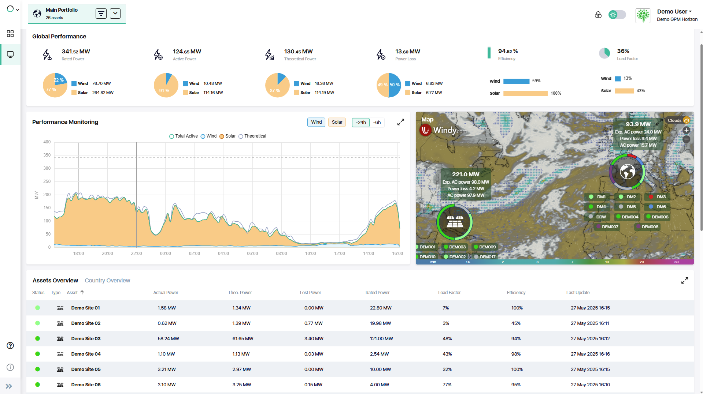
Task: Click the Rated Power lightning icon
Action: [x=47, y=54]
